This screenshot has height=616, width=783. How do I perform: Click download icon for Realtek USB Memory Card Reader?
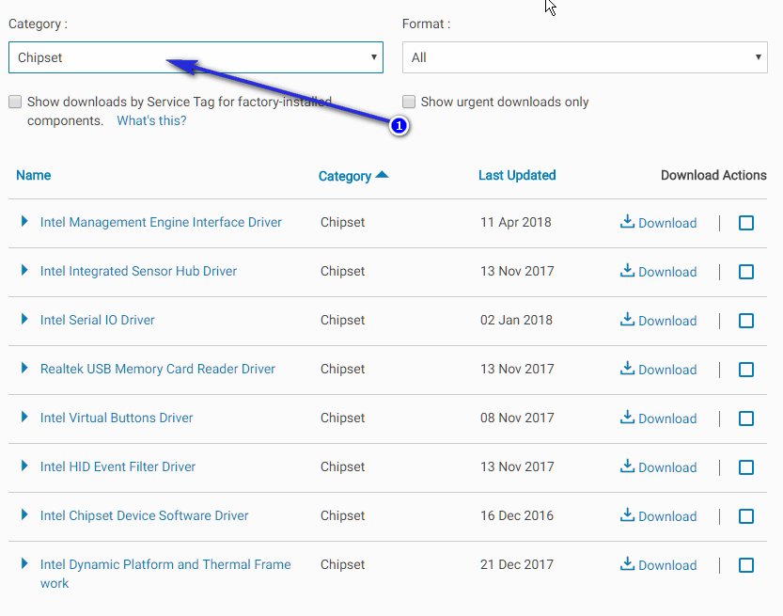tap(627, 369)
